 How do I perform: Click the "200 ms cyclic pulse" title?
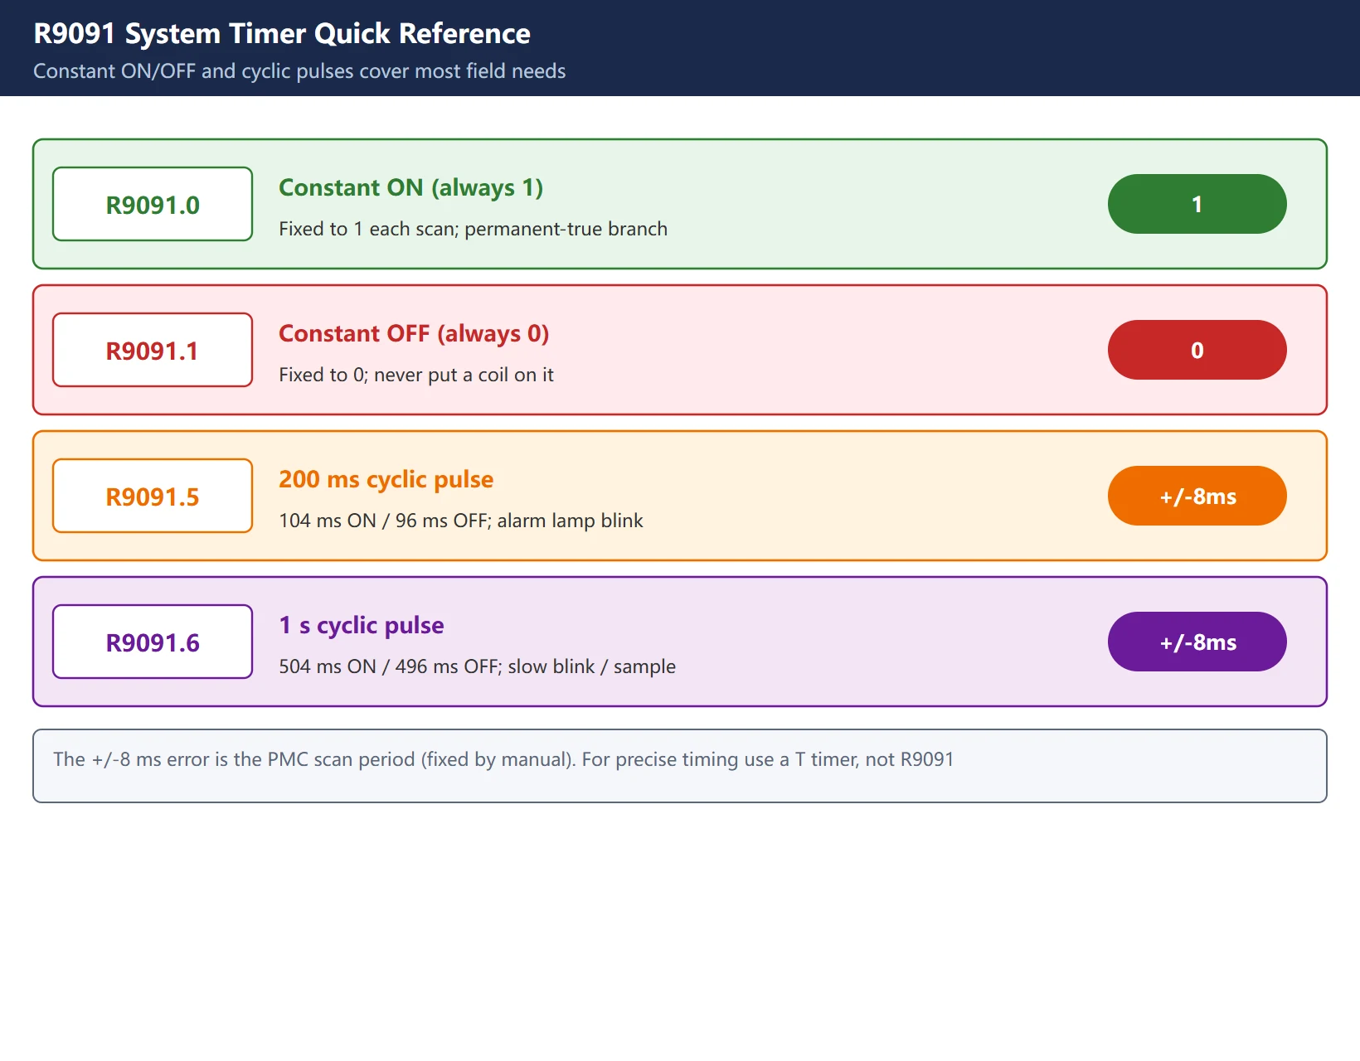click(x=386, y=480)
